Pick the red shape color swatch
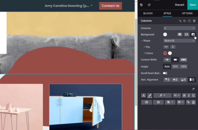This screenshot has height=130, width=198. pos(165,53)
